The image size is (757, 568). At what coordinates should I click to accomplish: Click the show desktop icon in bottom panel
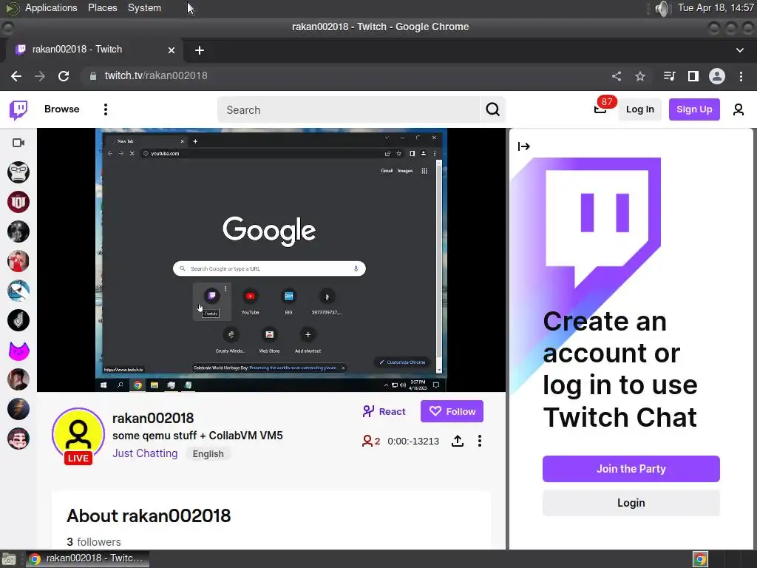click(9, 559)
